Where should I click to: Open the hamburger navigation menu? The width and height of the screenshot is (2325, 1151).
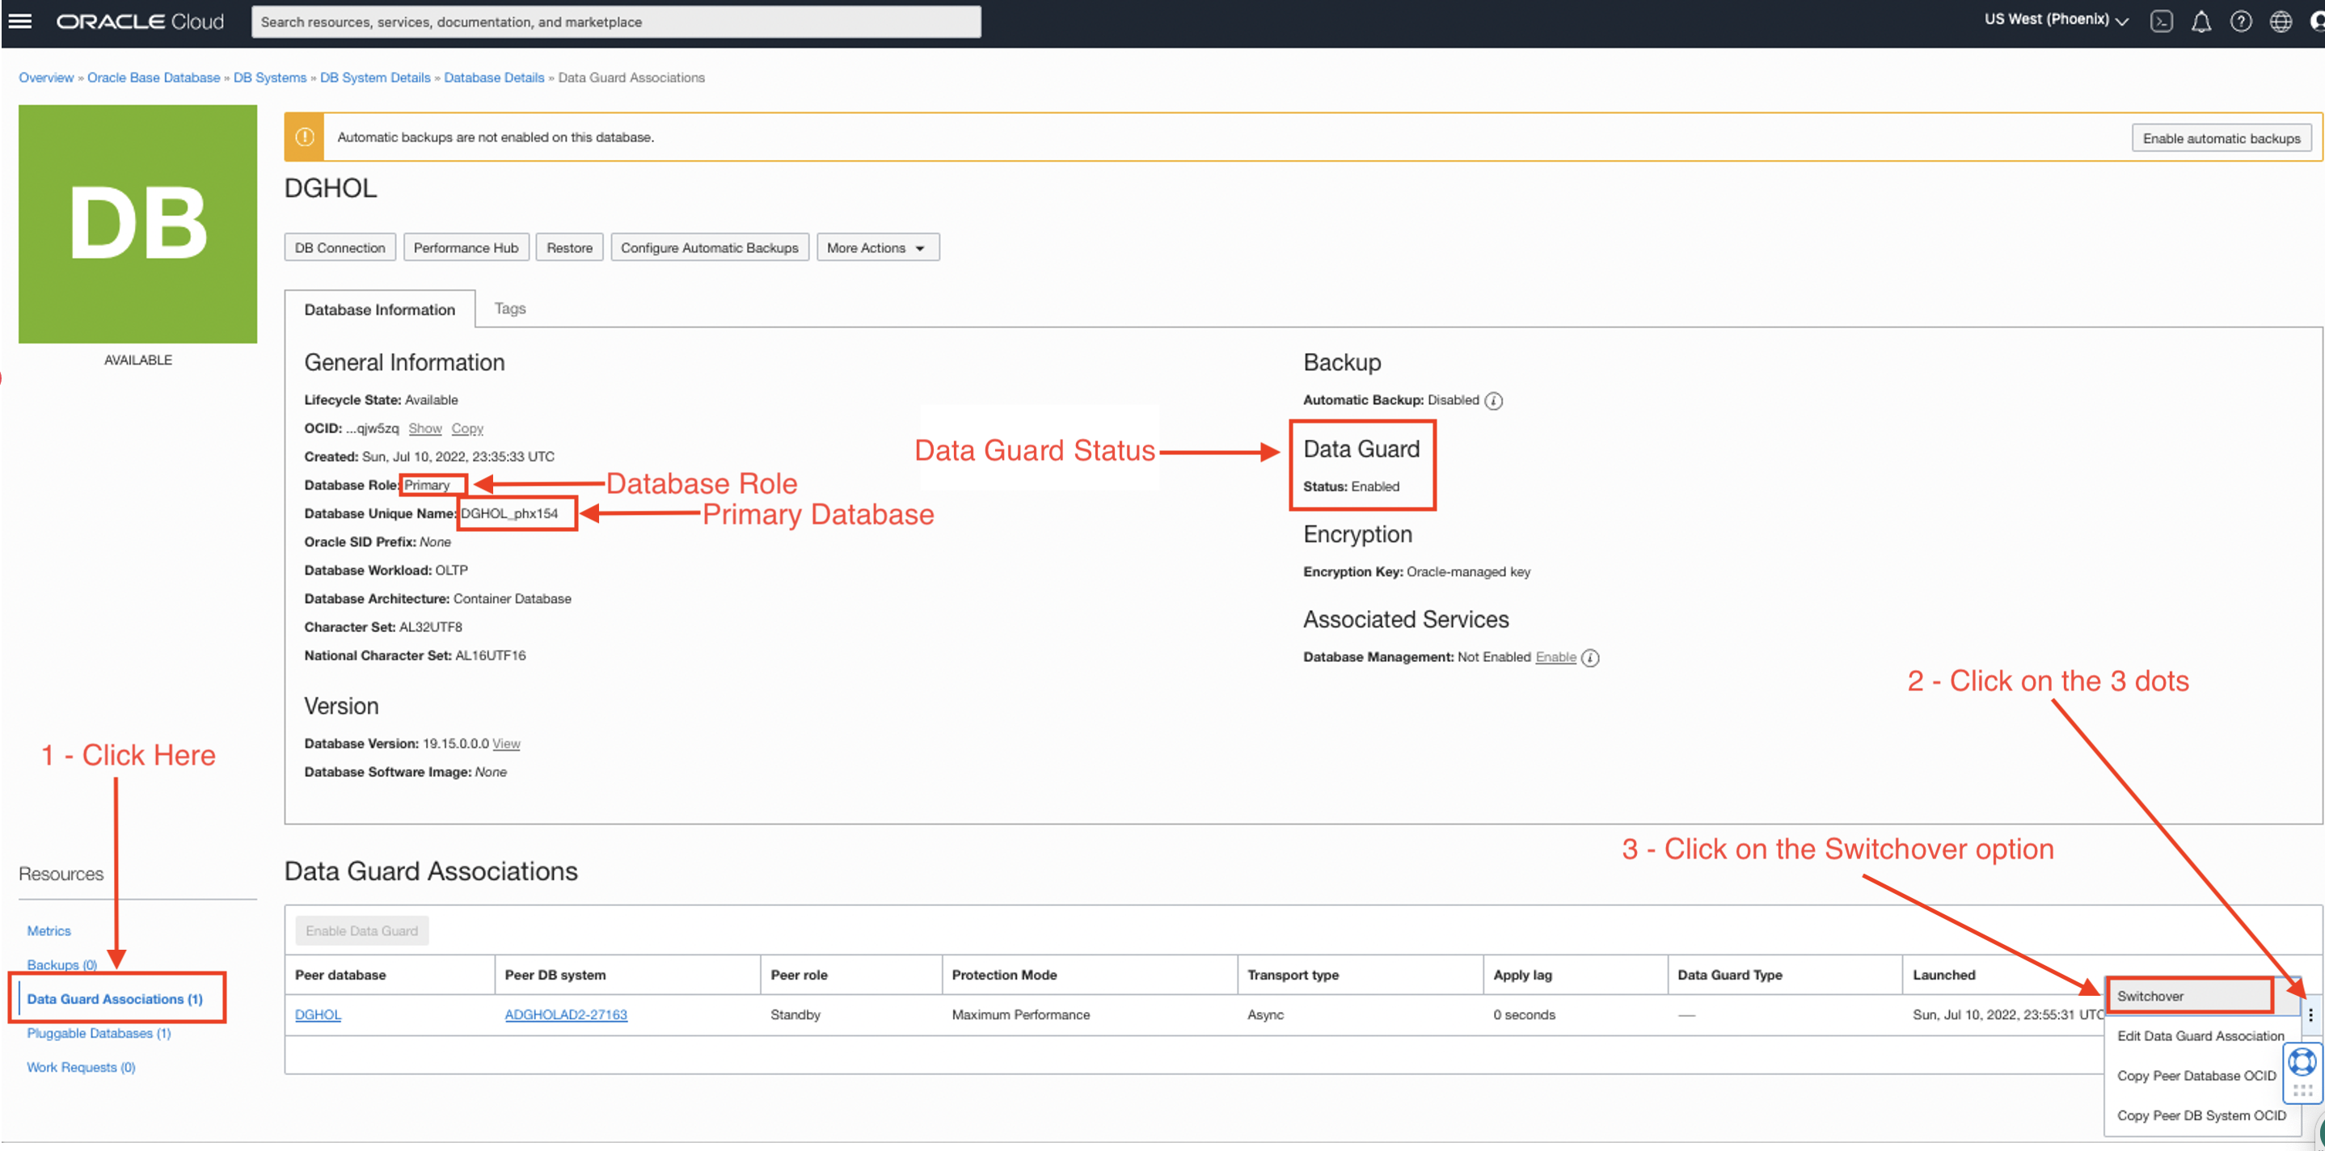[20, 21]
